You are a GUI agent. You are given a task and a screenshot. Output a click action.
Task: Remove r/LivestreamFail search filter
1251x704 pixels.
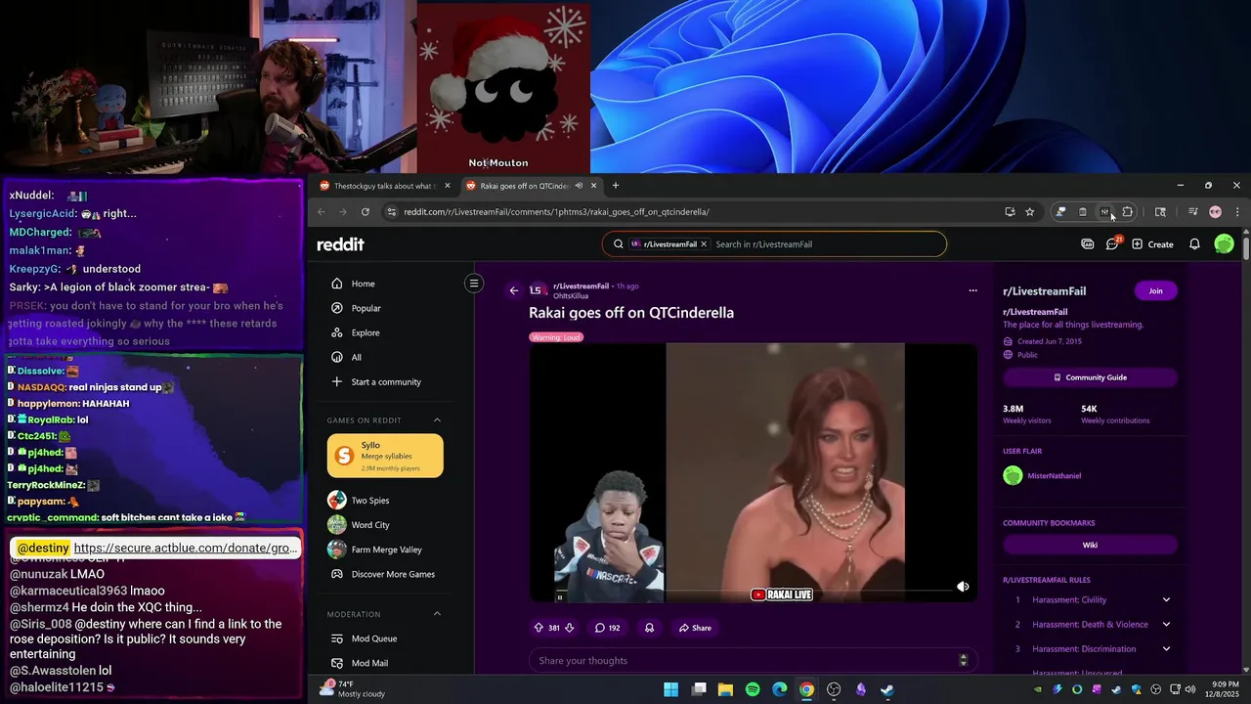[x=703, y=244]
